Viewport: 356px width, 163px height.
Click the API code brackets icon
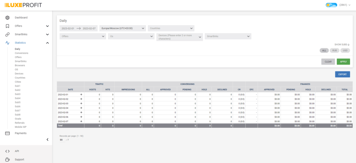pyautogui.click(x=7, y=151)
